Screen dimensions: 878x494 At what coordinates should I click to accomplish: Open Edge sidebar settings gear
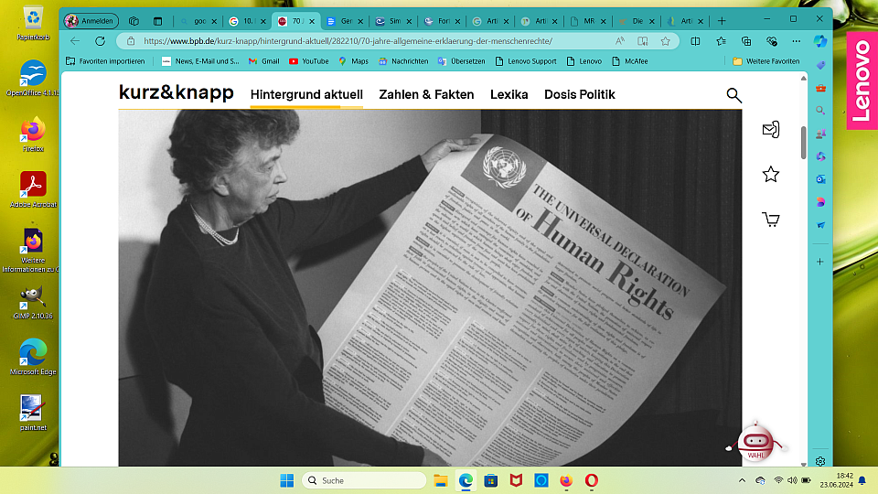(820, 461)
